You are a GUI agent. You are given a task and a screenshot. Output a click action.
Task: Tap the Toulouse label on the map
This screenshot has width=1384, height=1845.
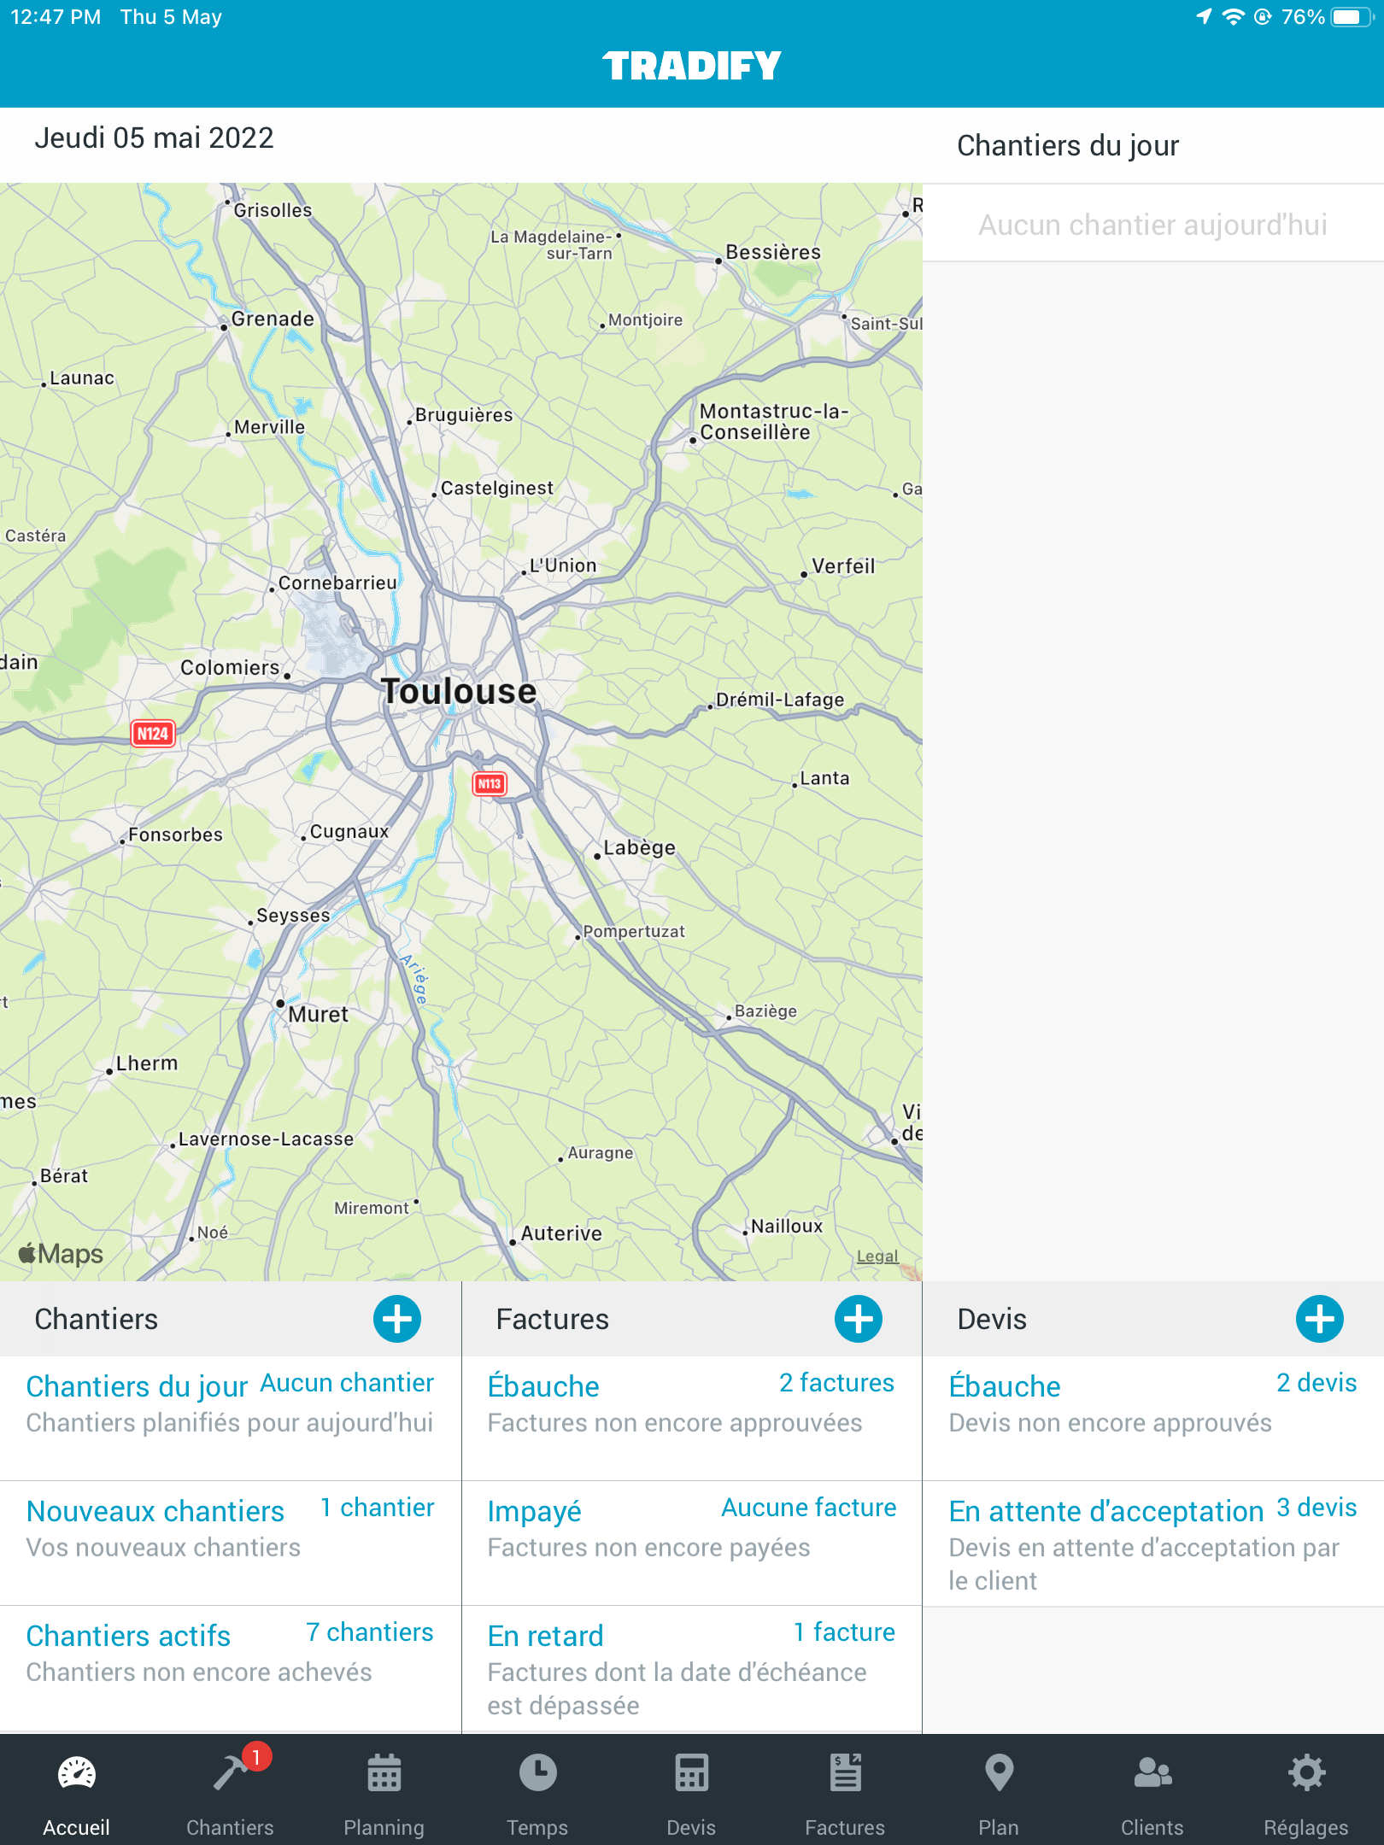point(459,691)
